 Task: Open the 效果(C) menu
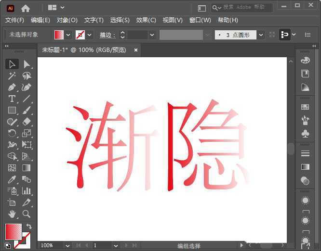tap(146, 20)
